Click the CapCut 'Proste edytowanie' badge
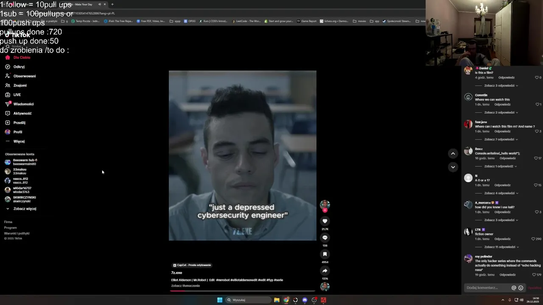543x305 pixels. [x=192, y=265]
